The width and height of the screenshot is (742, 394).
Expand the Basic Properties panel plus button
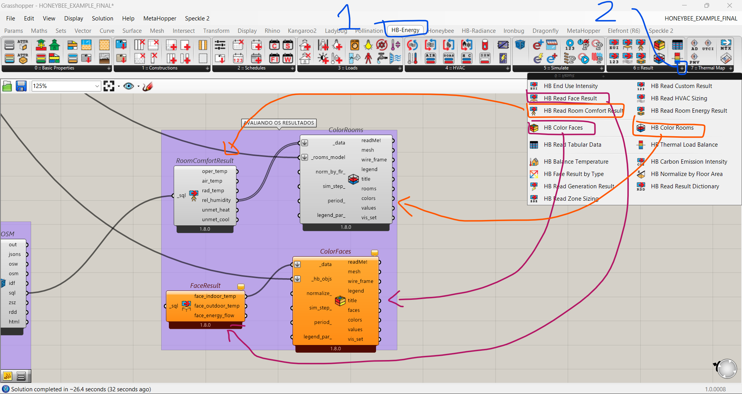(109, 68)
